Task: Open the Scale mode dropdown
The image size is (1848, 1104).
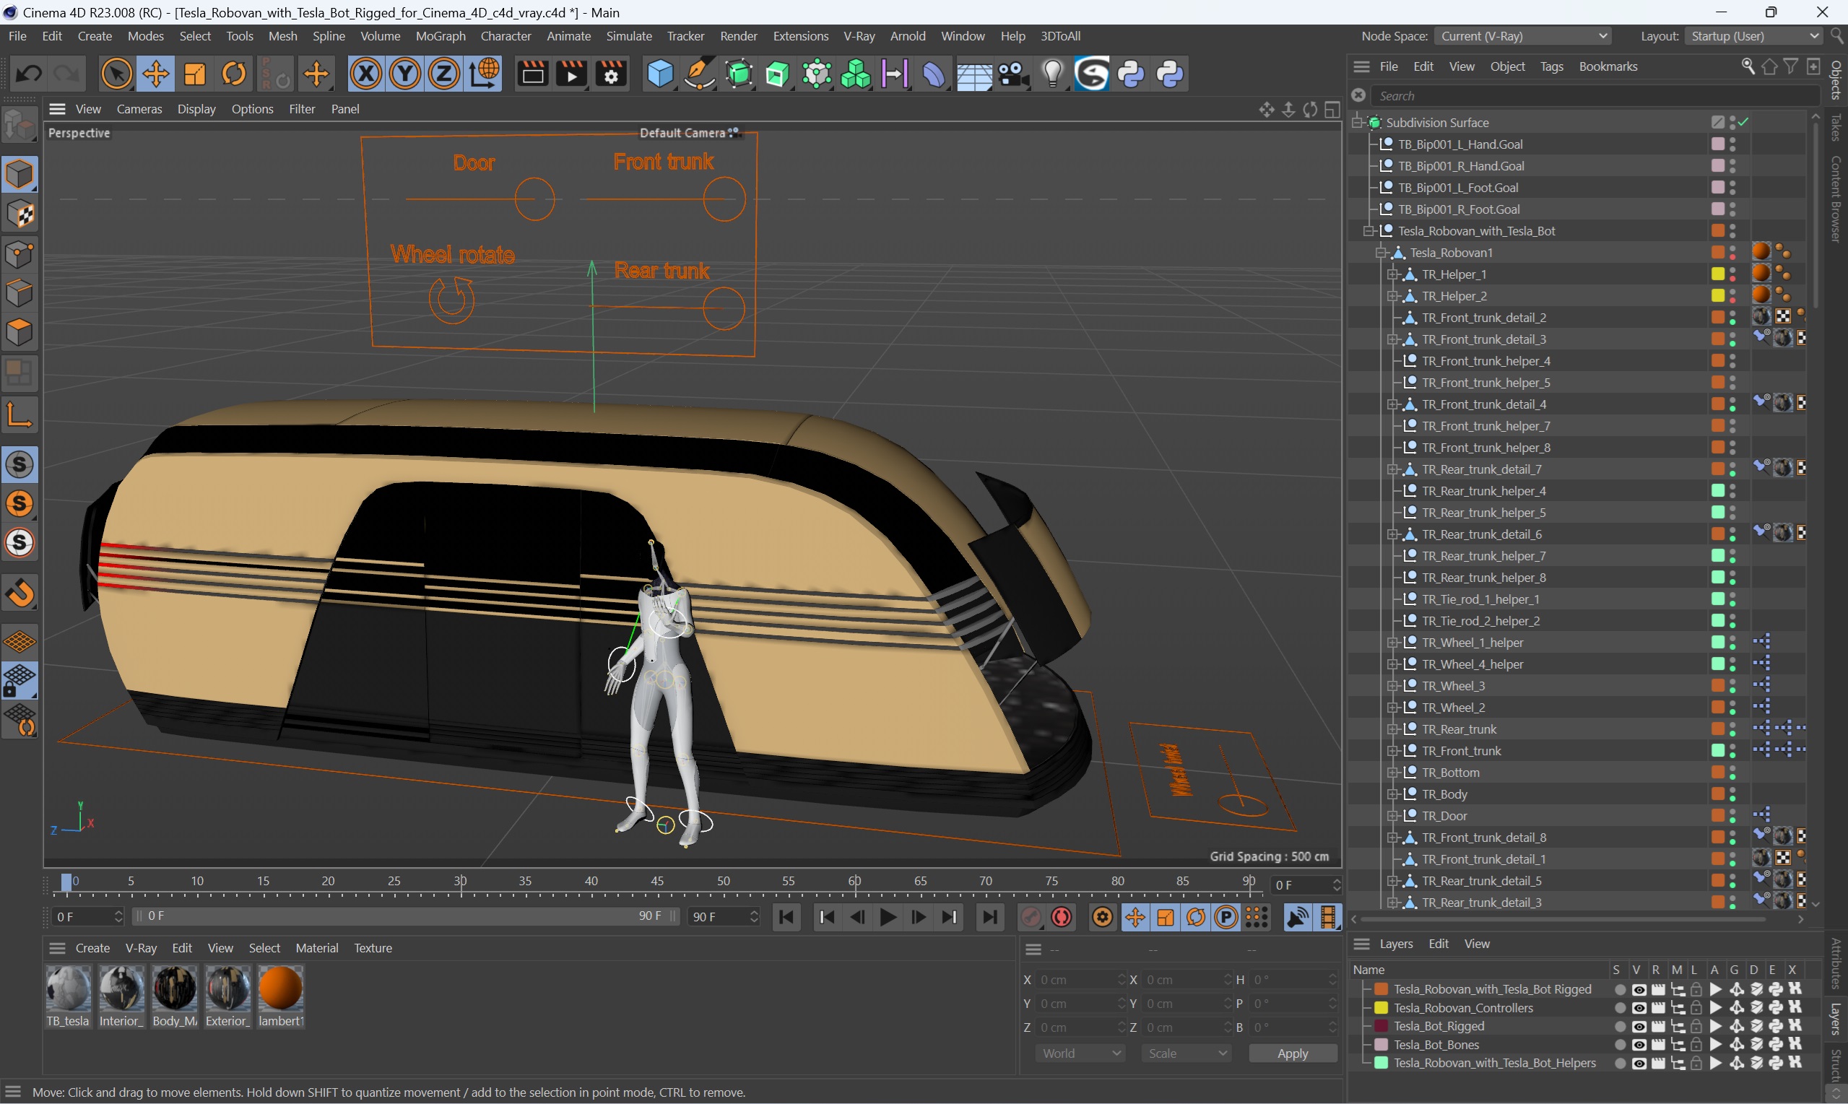Action: click(x=1187, y=1053)
